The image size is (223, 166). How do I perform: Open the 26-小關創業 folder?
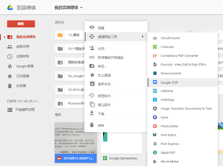click(70, 49)
